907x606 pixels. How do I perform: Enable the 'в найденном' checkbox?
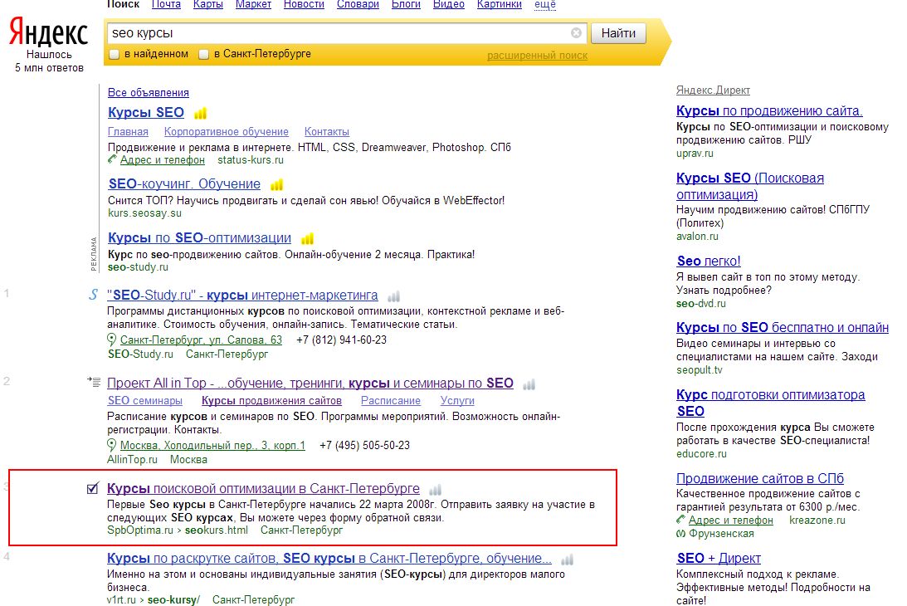point(114,55)
